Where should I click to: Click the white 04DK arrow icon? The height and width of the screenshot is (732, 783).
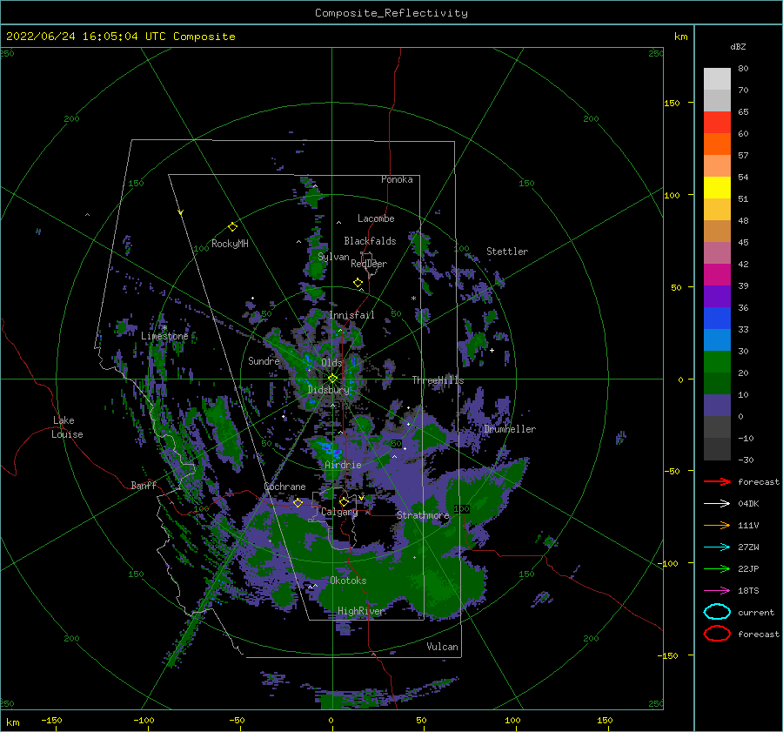(717, 504)
